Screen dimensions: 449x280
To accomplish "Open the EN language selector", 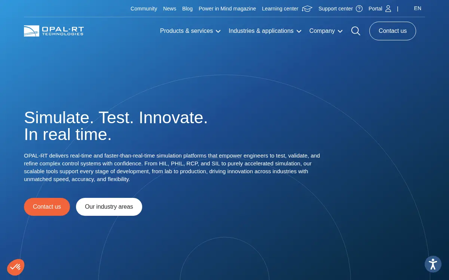I will coord(418,8).
